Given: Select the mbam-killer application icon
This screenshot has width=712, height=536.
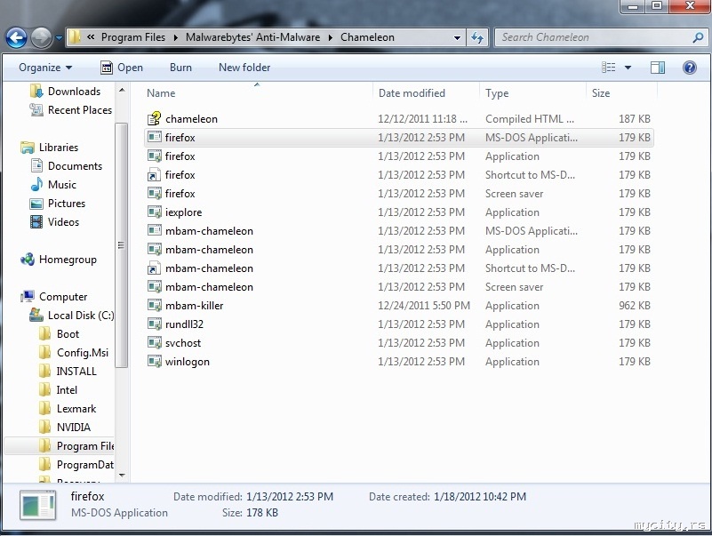Looking at the screenshot, I should tap(155, 306).
